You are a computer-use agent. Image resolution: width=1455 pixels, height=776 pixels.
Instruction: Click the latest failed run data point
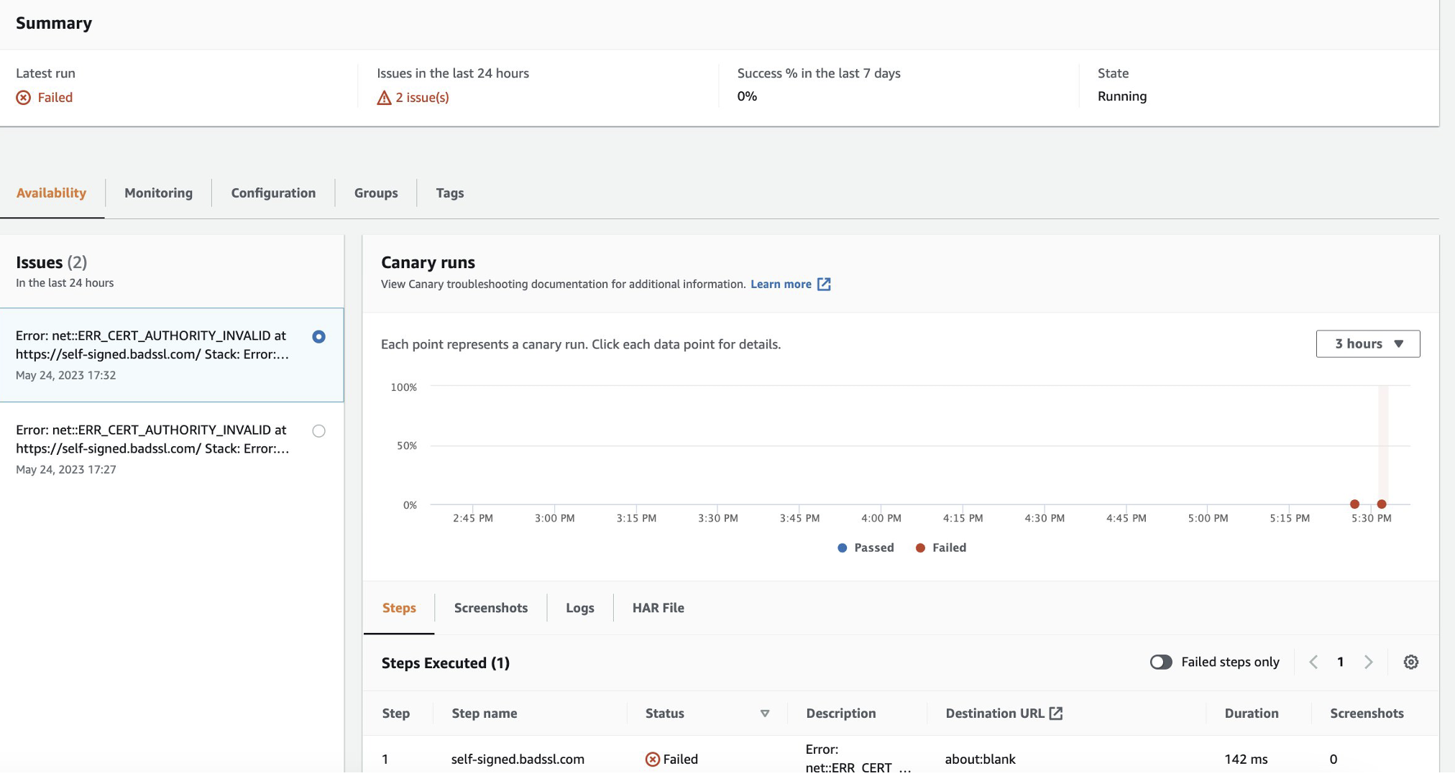click(1381, 504)
